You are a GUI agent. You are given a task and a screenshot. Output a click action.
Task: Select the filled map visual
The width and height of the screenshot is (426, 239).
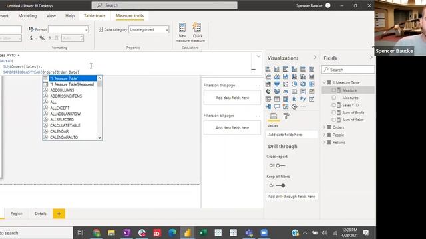tap(277, 92)
